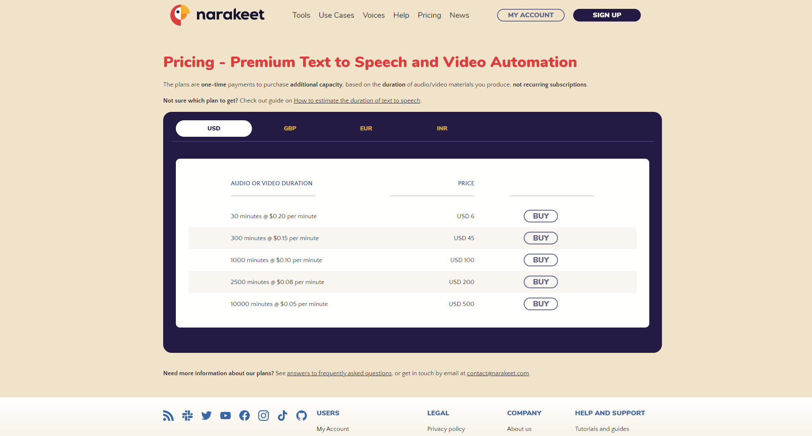Open the Facebook icon link

(244, 415)
